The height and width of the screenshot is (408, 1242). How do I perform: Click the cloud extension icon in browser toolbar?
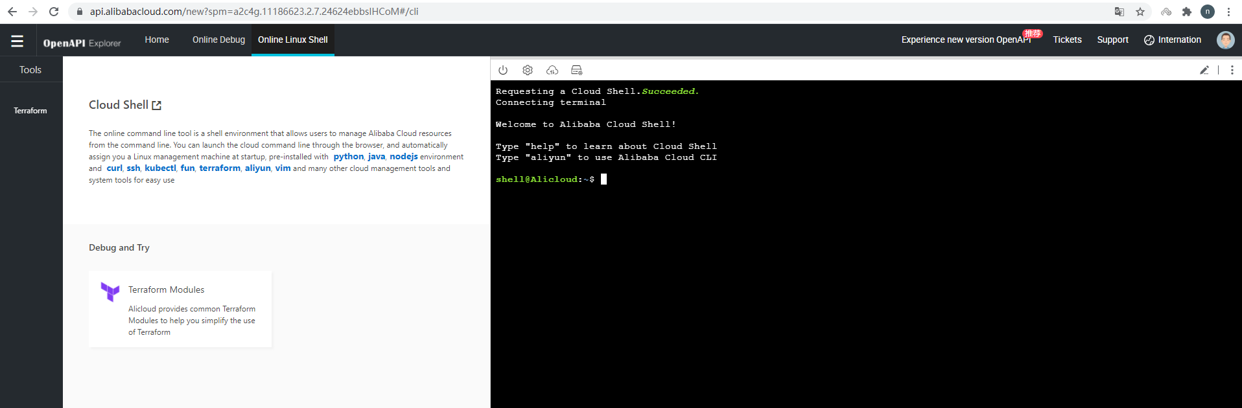tap(1166, 12)
